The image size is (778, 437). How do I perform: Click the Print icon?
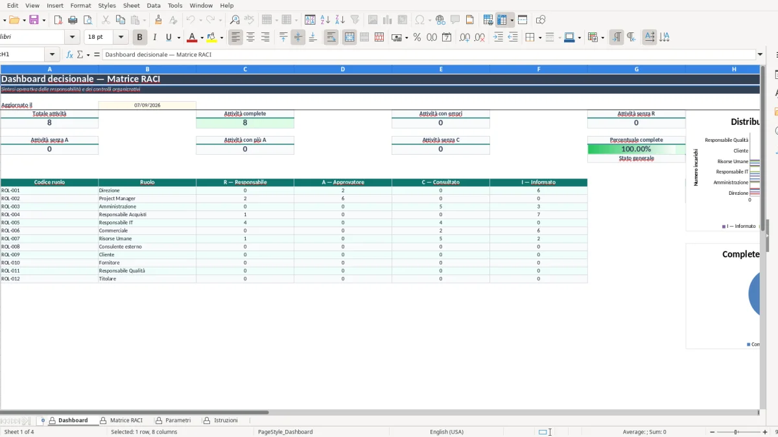[73, 20]
